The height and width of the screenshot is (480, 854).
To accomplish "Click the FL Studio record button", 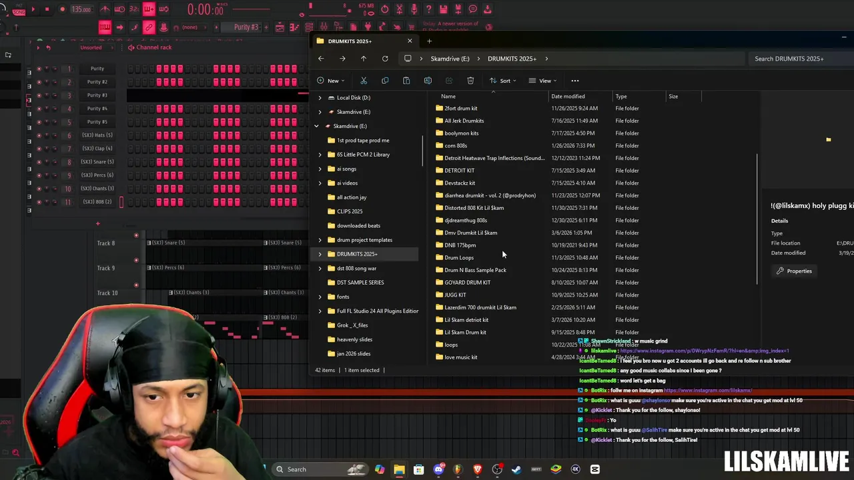I will pos(62,9).
